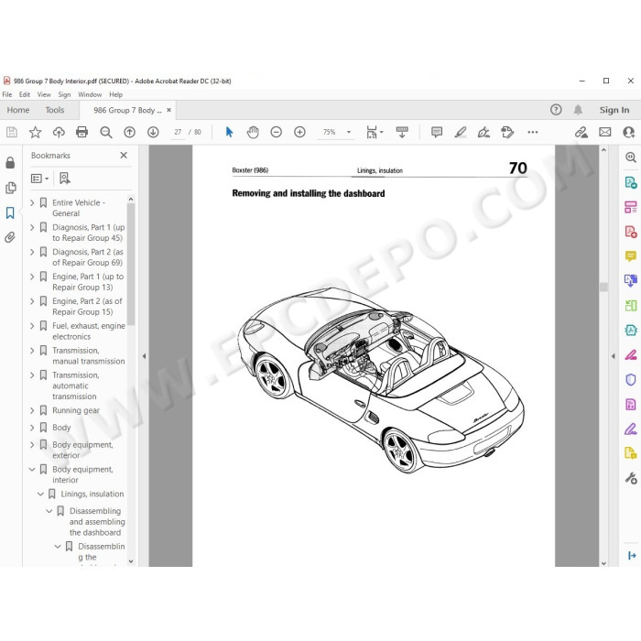Viewport: 641px width, 641px height.
Task: Open the Window menu
Action: coord(90,94)
